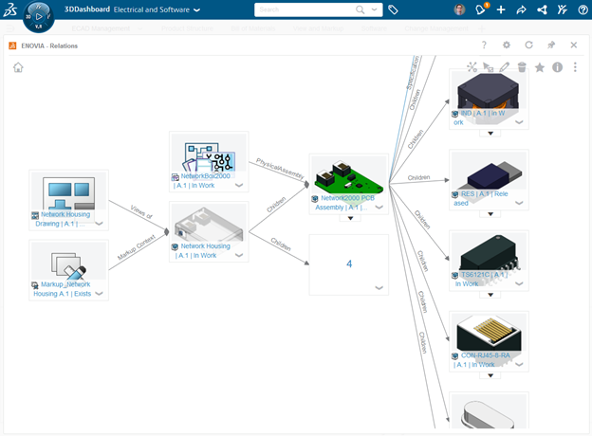Click in the top search field

point(304,10)
